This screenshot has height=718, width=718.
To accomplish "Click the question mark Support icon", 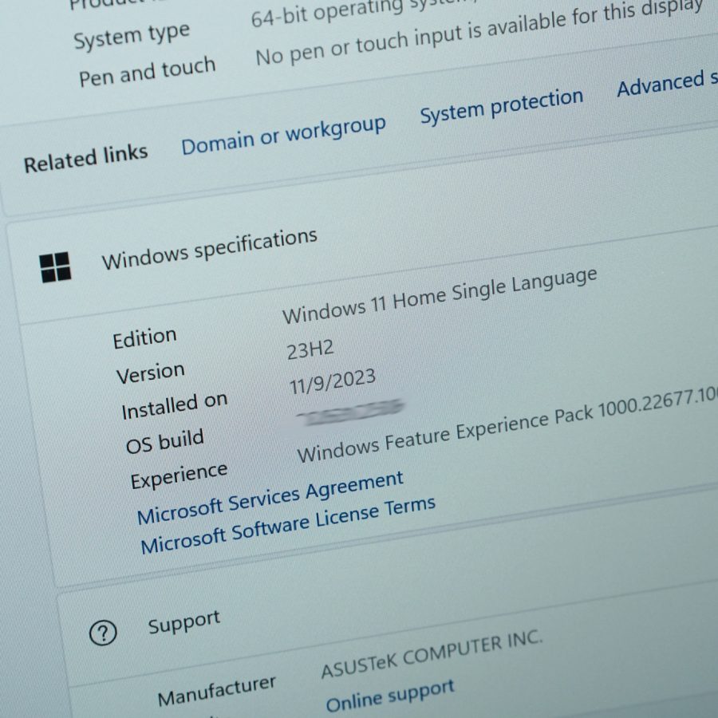I will point(103,633).
